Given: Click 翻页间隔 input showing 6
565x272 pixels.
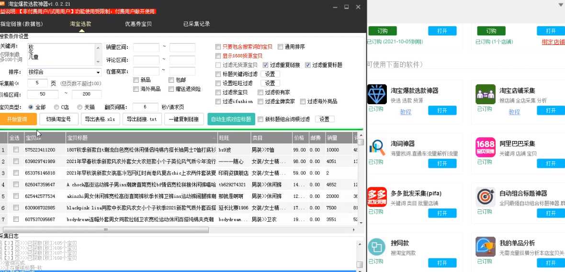Looking at the screenshot, I should point(145,107).
